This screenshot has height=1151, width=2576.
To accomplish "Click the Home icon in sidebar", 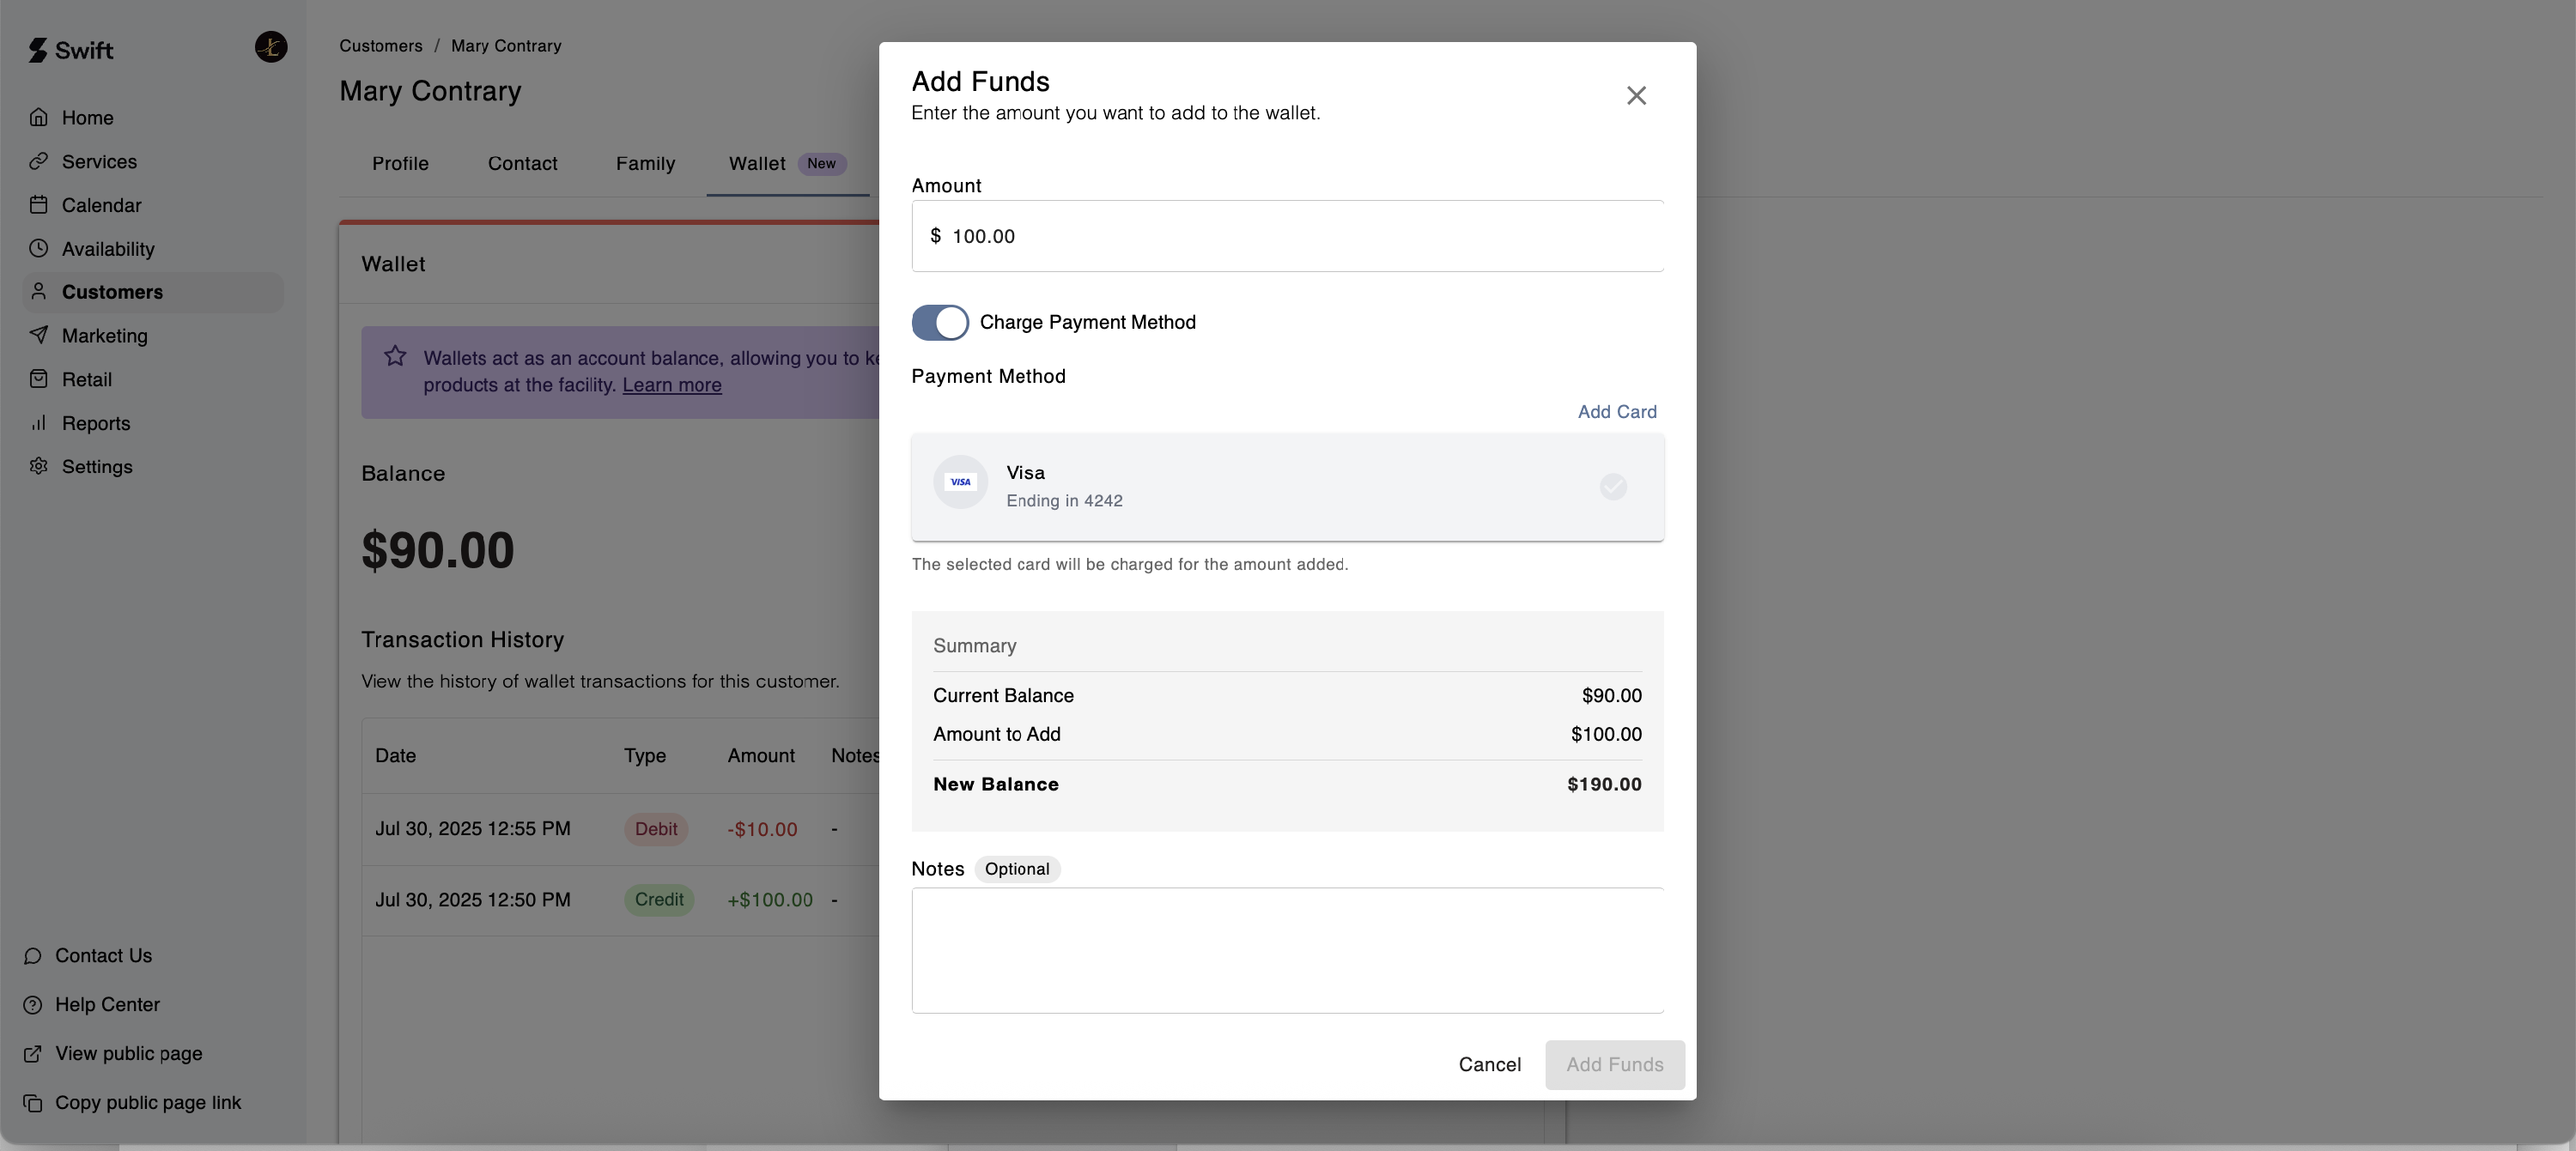I will (x=38, y=118).
